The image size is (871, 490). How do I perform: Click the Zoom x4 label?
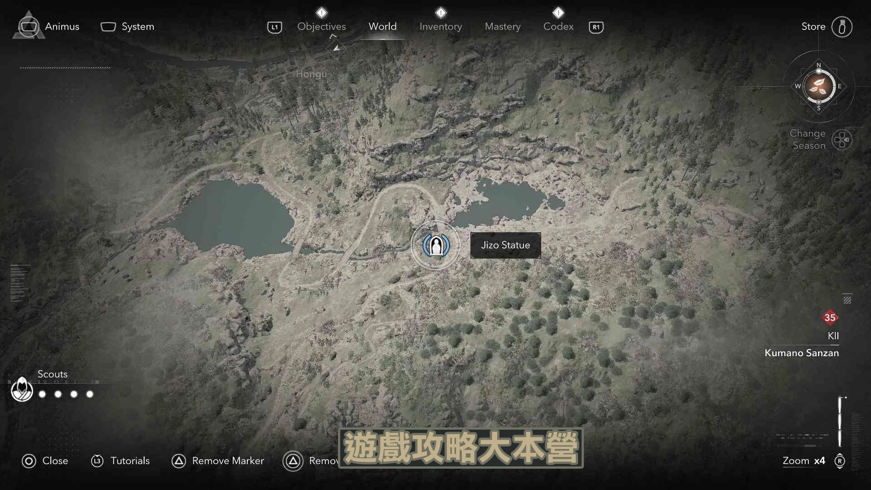[x=804, y=461]
